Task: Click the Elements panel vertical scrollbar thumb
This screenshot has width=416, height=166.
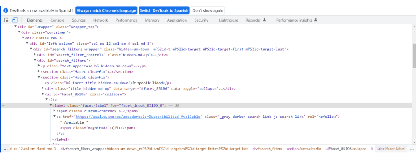Action: click(414, 56)
